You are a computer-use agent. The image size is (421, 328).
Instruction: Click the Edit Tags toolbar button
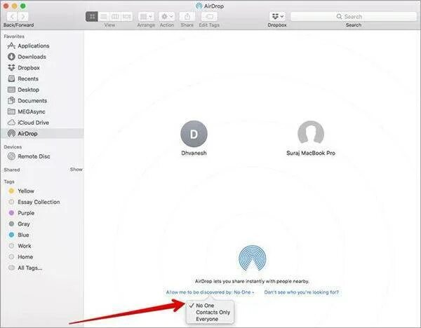pyautogui.click(x=209, y=17)
